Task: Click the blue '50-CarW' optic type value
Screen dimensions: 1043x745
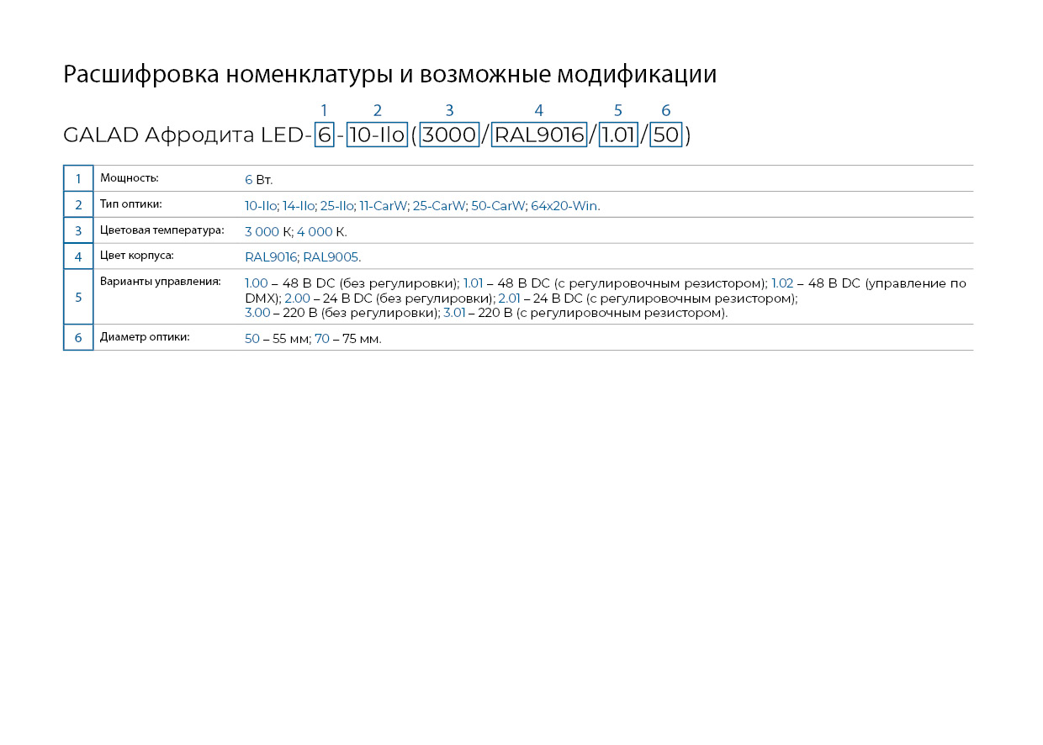Action: coord(498,206)
